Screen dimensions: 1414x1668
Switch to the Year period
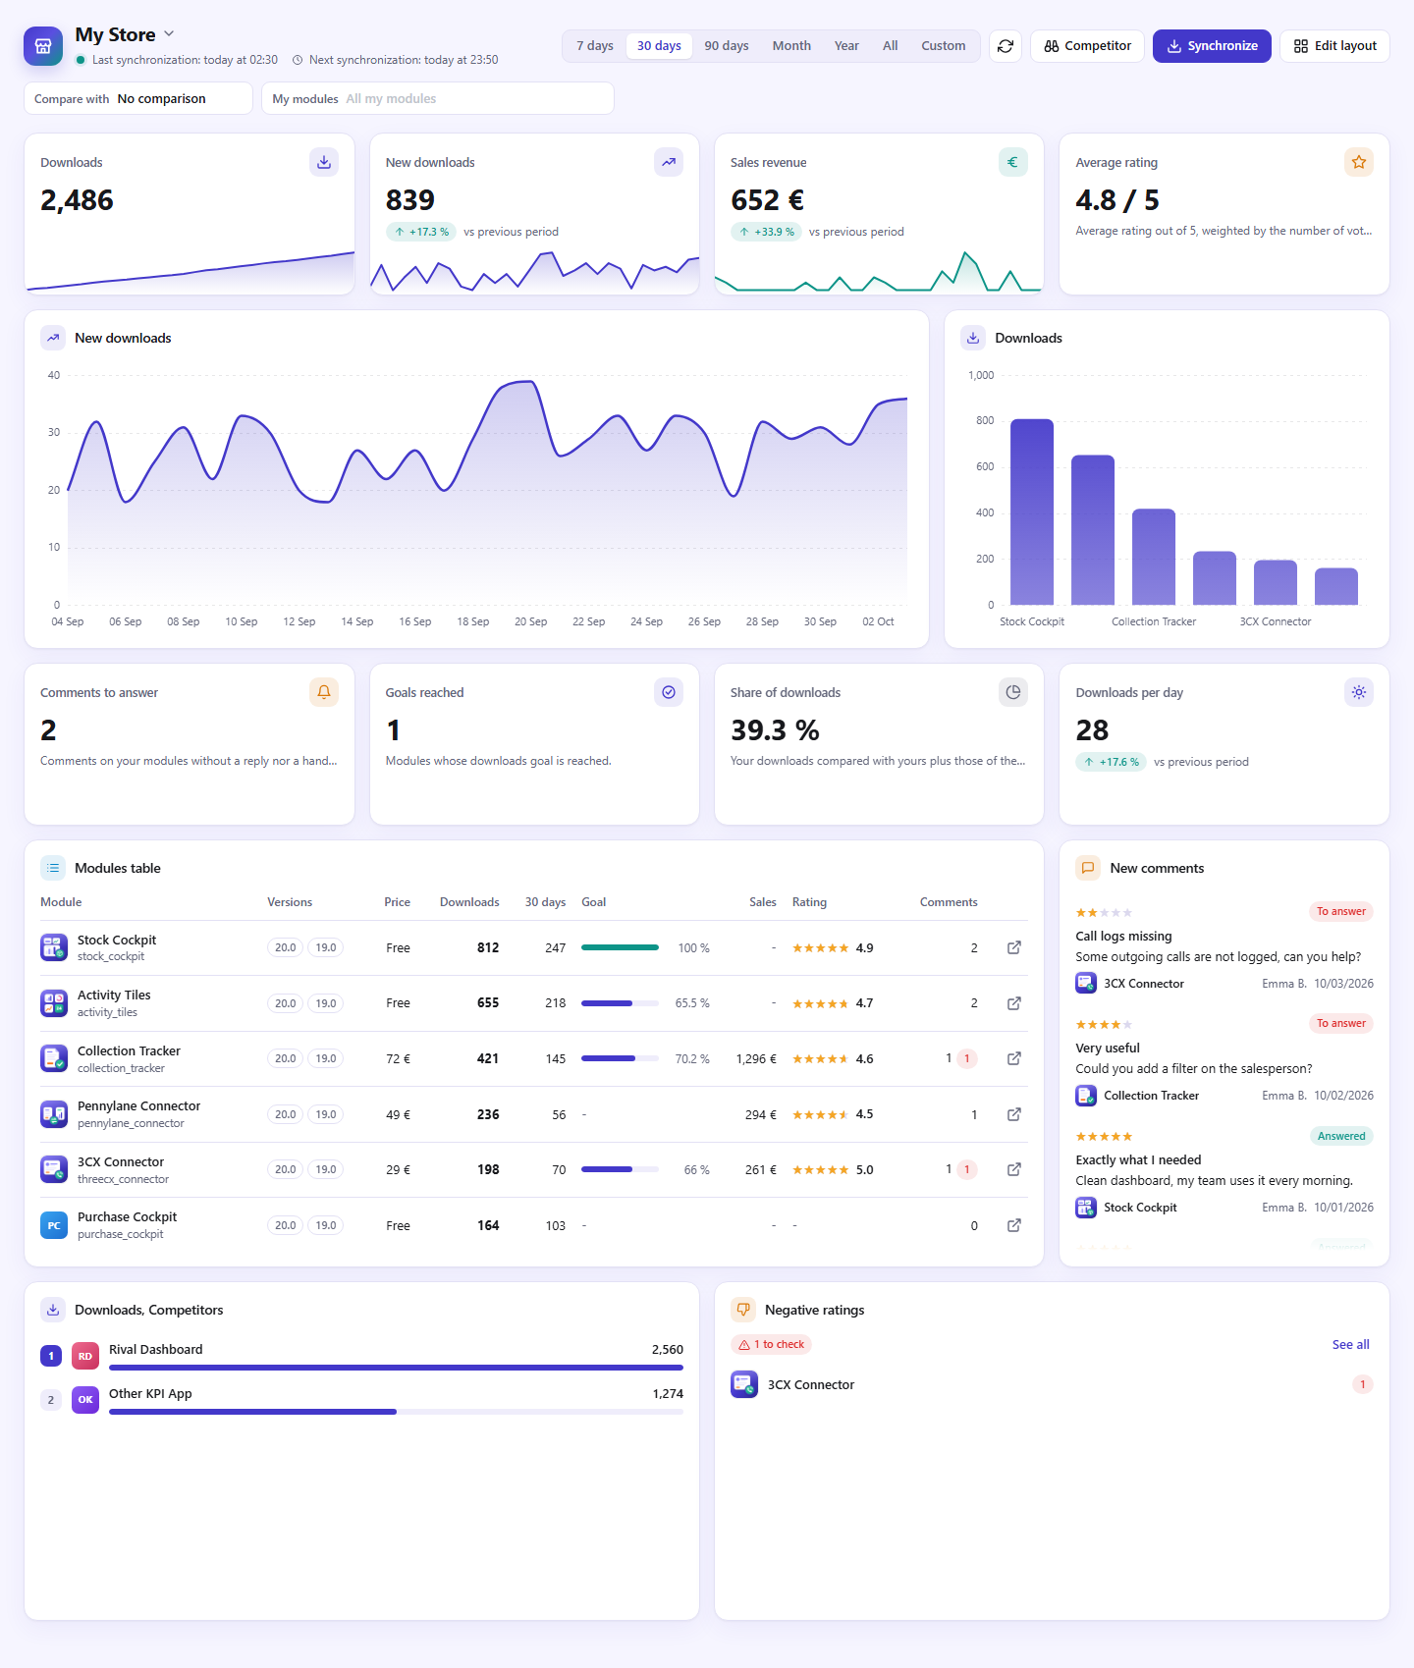pyautogui.click(x=846, y=46)
